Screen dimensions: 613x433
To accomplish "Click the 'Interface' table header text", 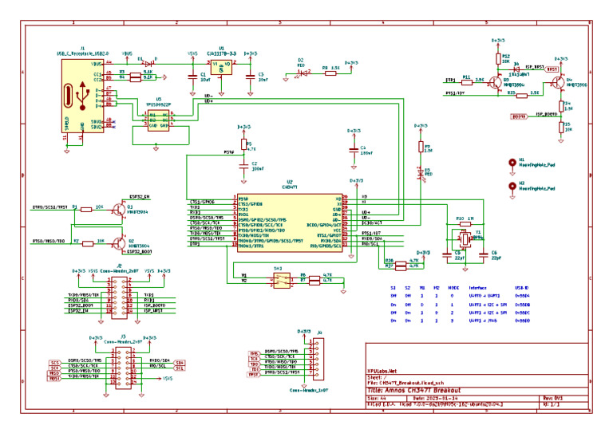I will pyautogui.click(x=478, y=288).
